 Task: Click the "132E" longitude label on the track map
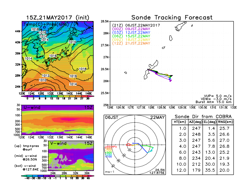(233, 107)
